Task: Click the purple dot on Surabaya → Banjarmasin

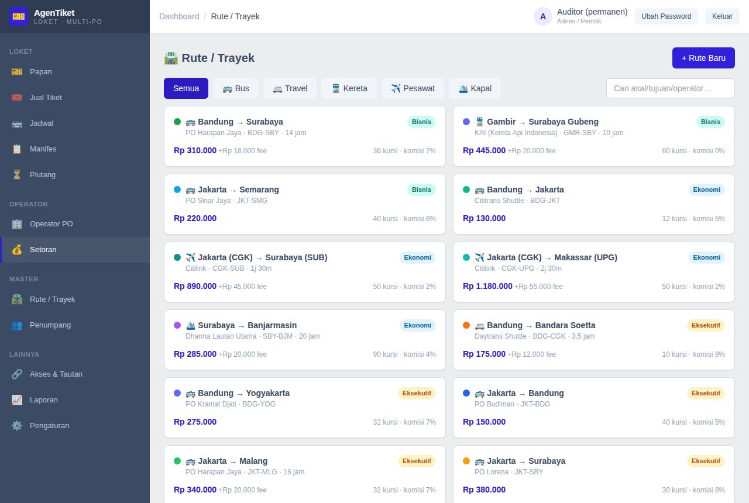Action: [x=177, y=325]
